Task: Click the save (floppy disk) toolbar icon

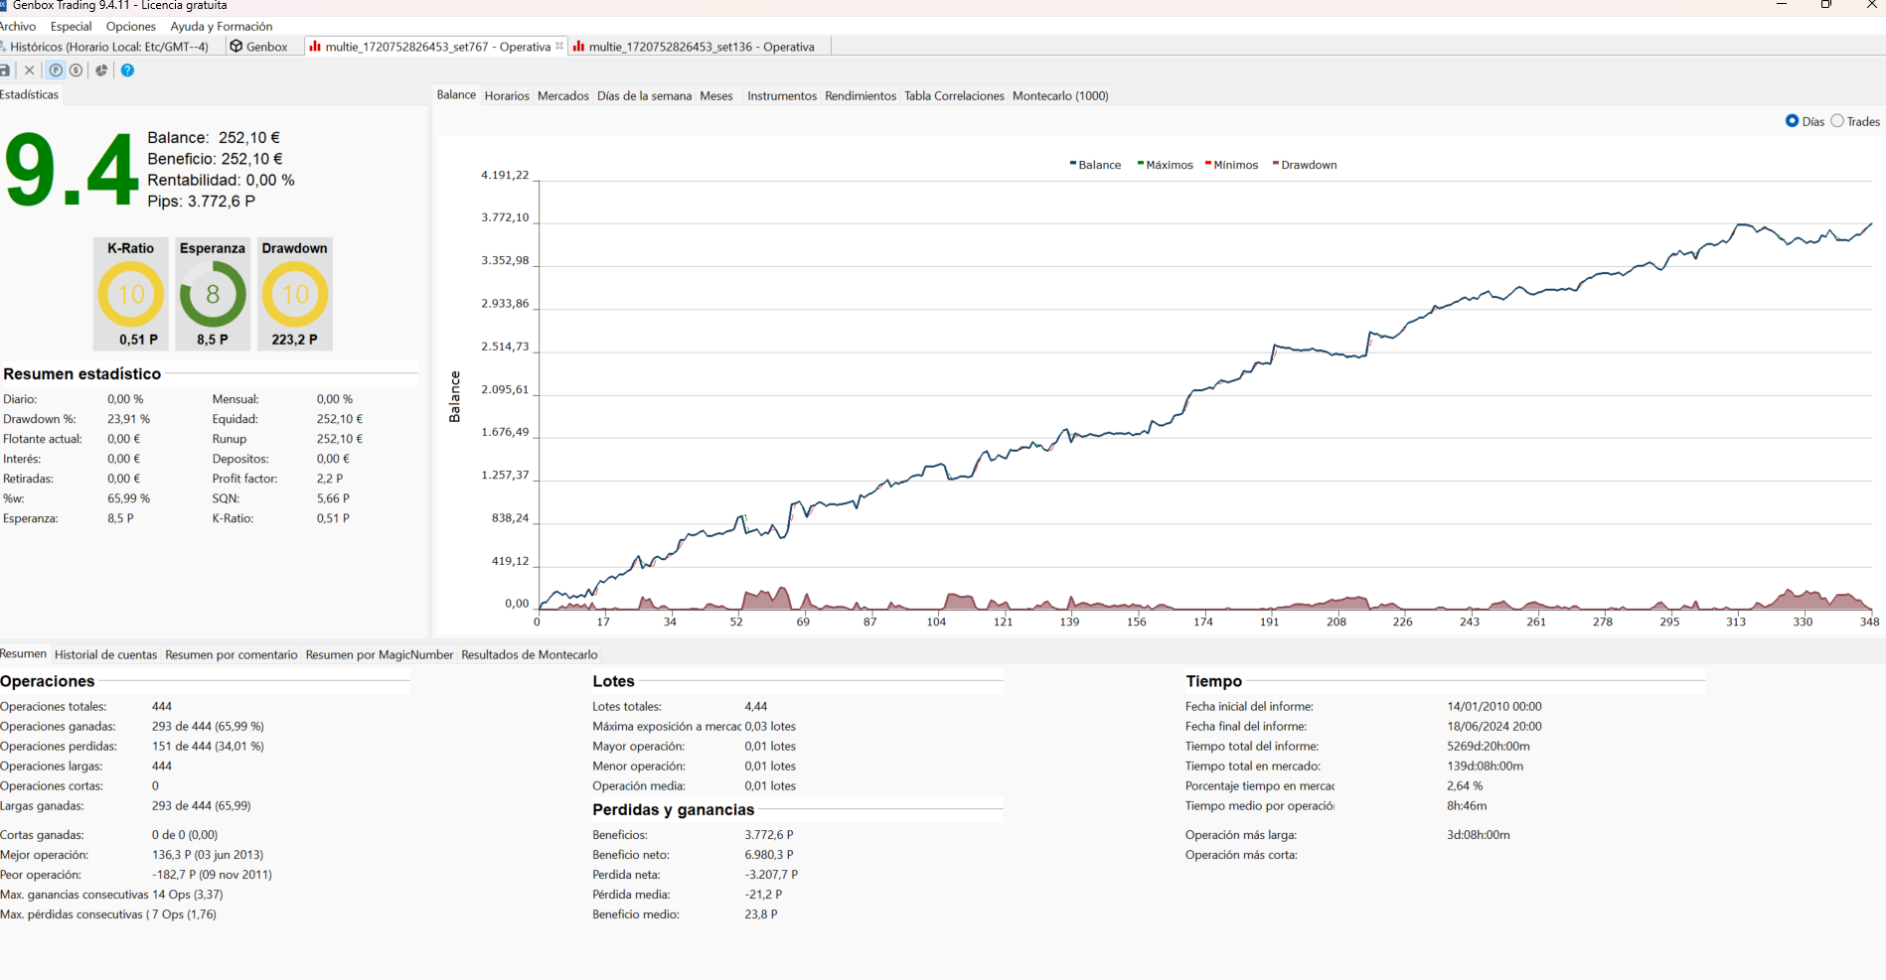Action: [5, 70]
